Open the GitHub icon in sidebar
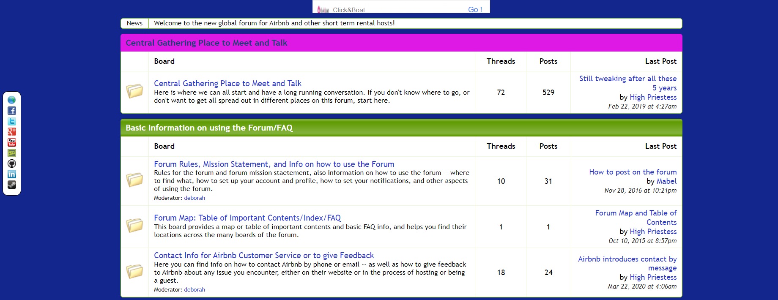The height and width of the screenshot is (300, 778). coord(12,164)
